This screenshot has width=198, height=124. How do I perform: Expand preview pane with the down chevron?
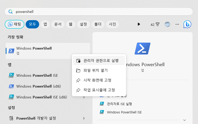[x=185, y=120]
